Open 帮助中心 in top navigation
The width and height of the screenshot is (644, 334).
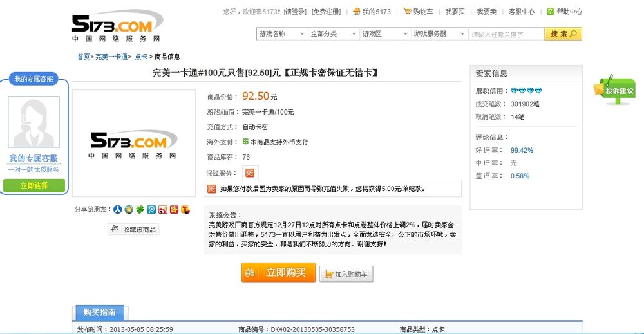(565, 12)
